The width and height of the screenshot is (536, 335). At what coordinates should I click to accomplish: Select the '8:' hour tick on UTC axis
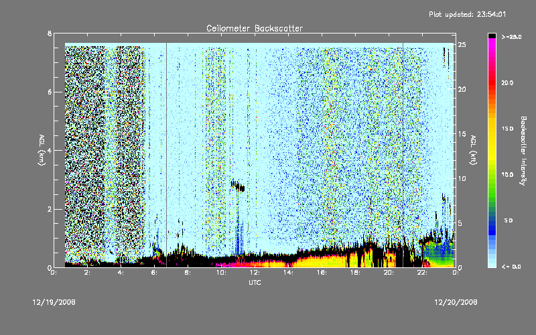point(188,273)
